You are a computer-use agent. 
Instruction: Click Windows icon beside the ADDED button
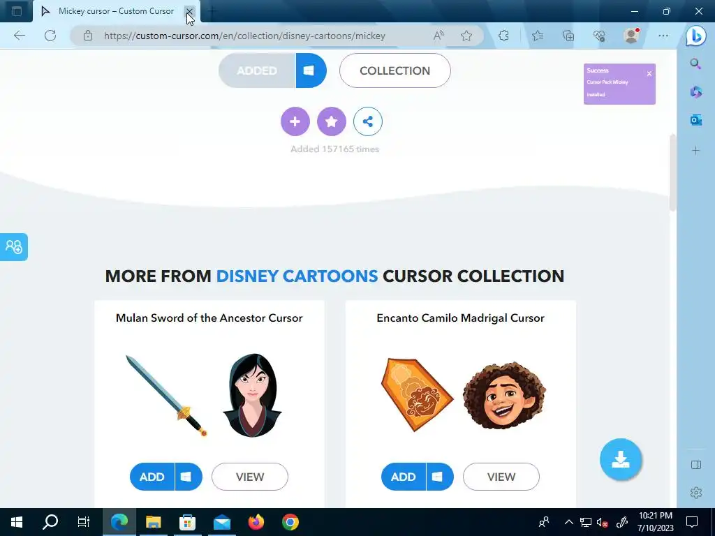click(x=311, y=70)
